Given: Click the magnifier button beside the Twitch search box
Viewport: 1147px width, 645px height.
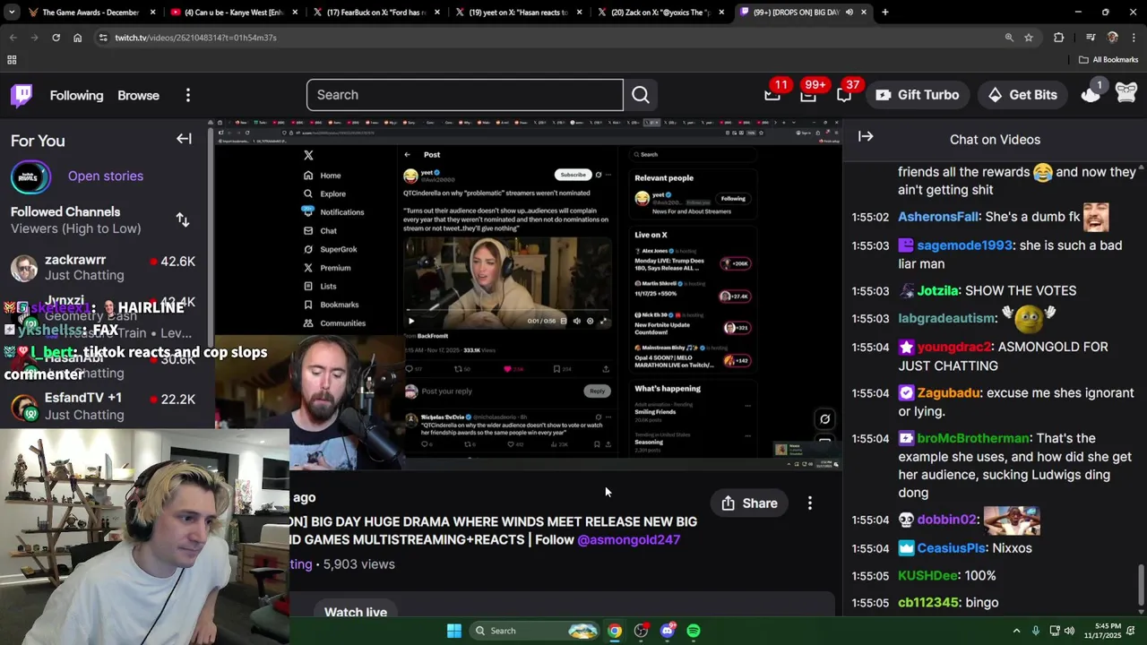Looking at the screenshot, I should (641, 95).
